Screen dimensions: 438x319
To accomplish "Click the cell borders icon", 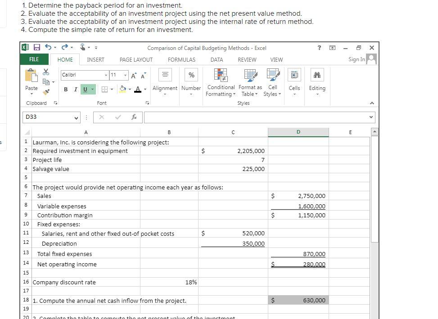I will [104, 89].
